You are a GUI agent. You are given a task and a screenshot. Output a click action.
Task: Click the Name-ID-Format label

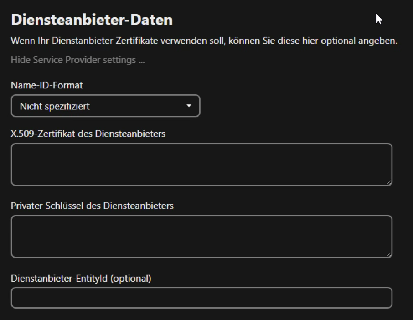(47, 85)
